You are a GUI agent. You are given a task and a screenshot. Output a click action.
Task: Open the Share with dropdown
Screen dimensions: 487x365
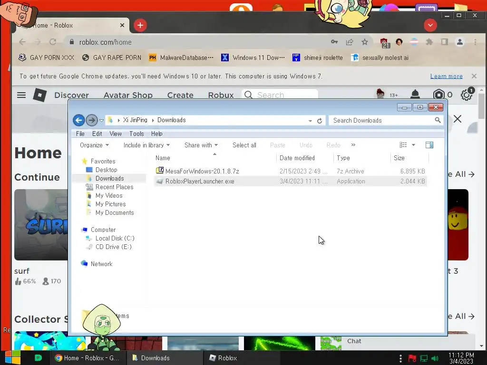click(x=201, y=145)
